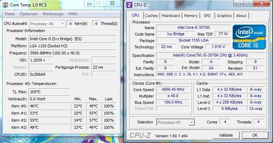Image resolution: width=273 pixels, height=143 pixels.
Task: Click the CPUID value 0x306A9
Action: (41, 74)
